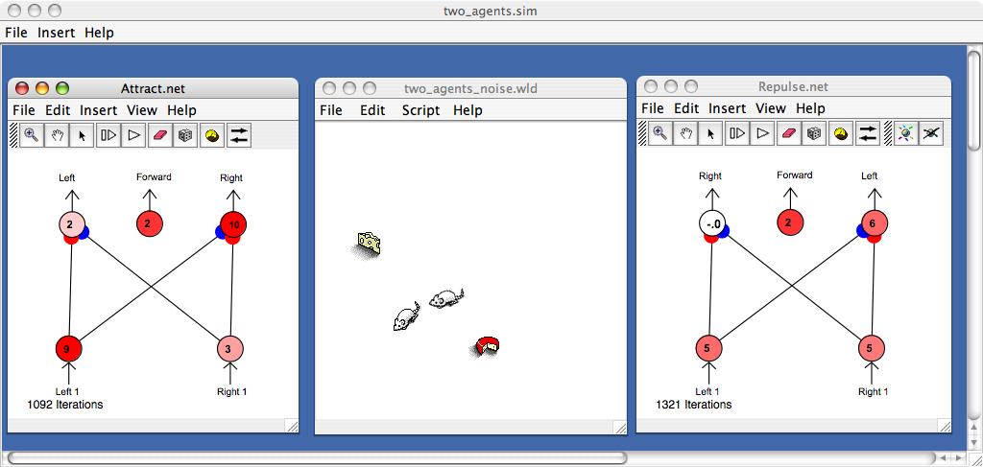The width and height of the screenshot is (983, 467).
Task: Toggle the two-arrows interaction icon in Repulse.net
Action: 867,133
